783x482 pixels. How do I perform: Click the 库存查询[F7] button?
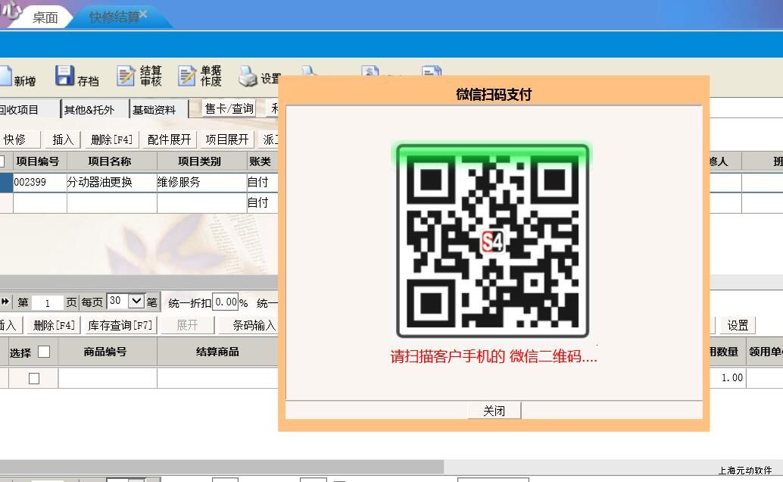coord(120,325)
